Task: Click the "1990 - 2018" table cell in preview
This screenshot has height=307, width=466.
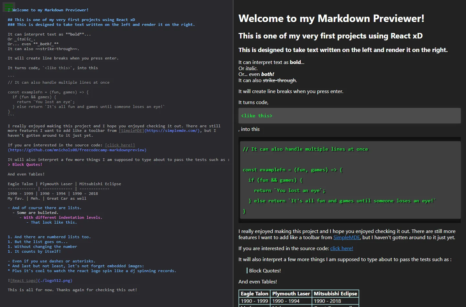Action: (x=335, y=301)
